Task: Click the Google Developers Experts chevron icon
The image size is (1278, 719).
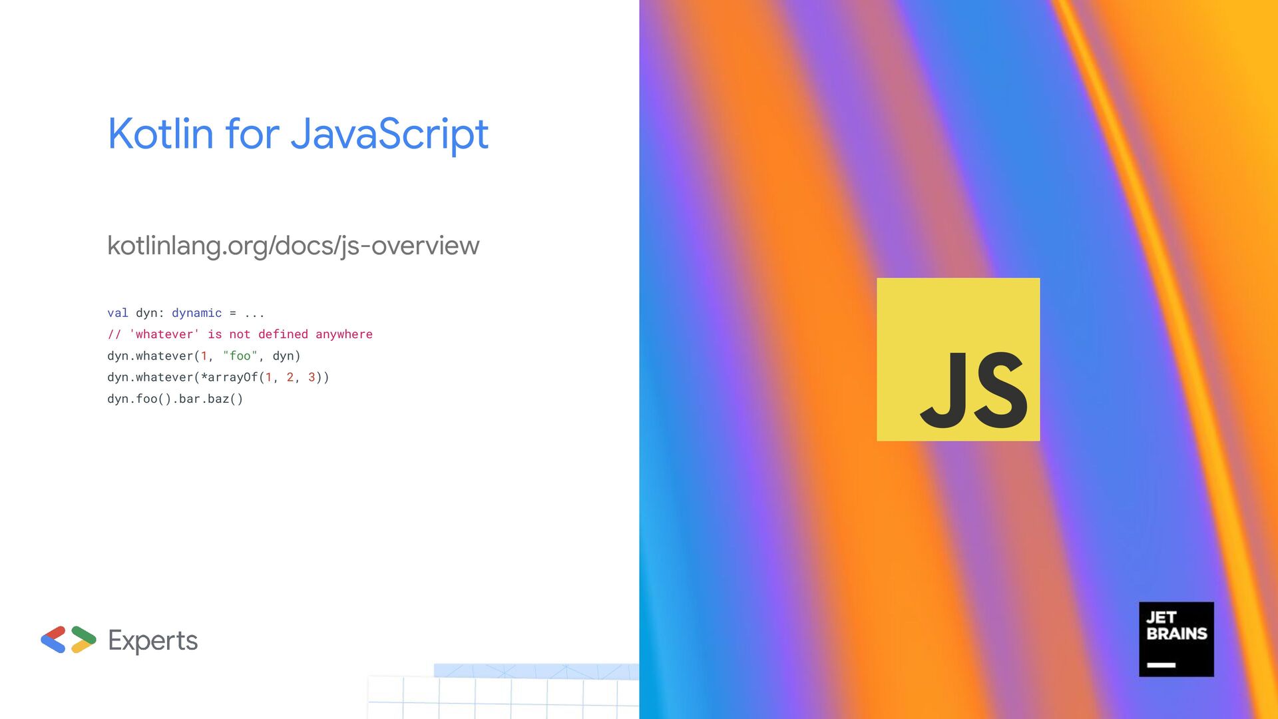Action: (69, 640)
